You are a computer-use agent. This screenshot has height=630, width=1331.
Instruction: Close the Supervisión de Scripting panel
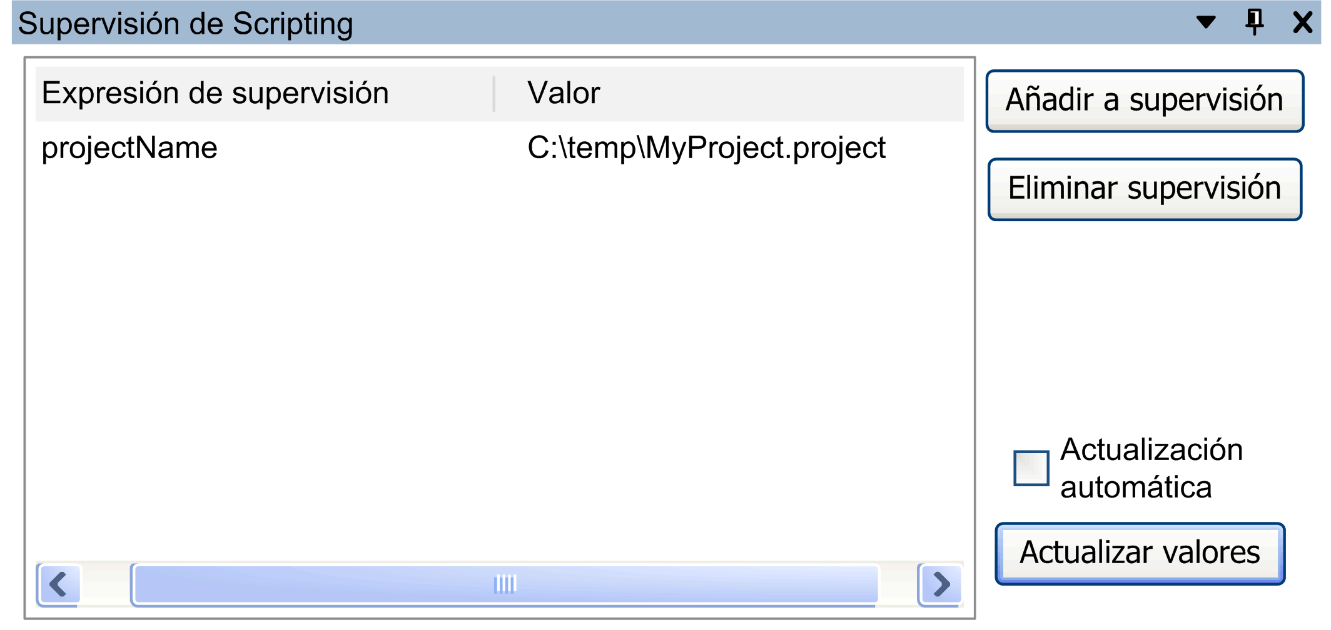coord(1303,22)
